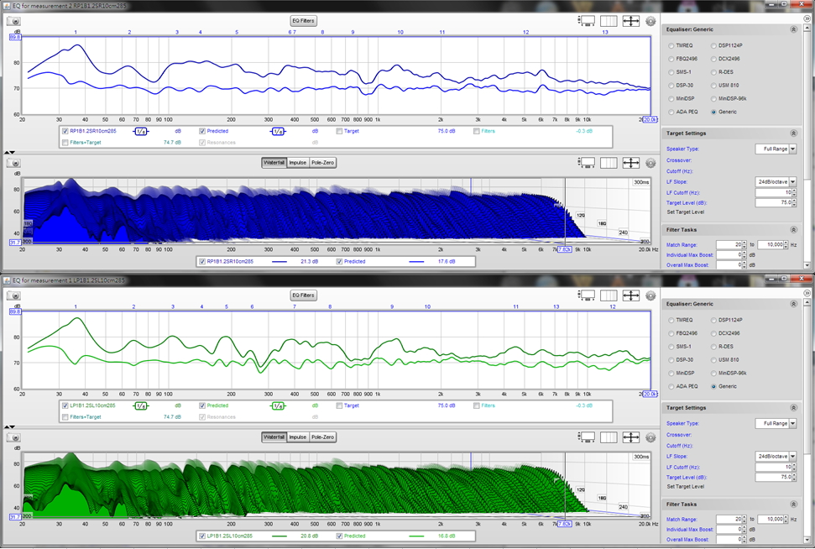This screenshot has height=549, width=815.
Task: Click the 7.82k frequency marker on the blue waterfall
Action: coord(565,249)
